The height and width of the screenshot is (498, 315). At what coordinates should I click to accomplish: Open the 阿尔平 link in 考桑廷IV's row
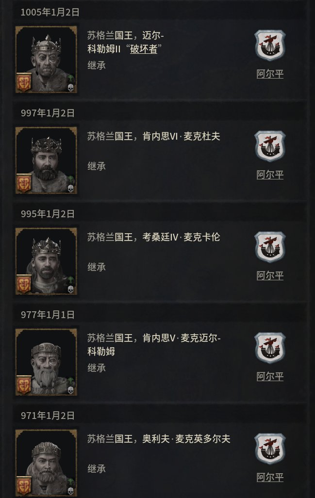(270, 276)
